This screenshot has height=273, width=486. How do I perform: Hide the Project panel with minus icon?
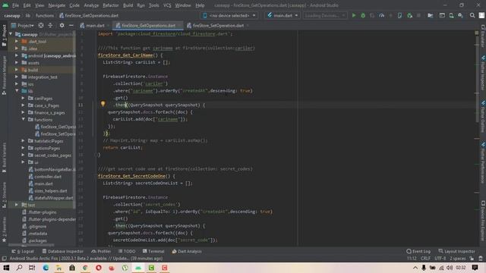71,25
